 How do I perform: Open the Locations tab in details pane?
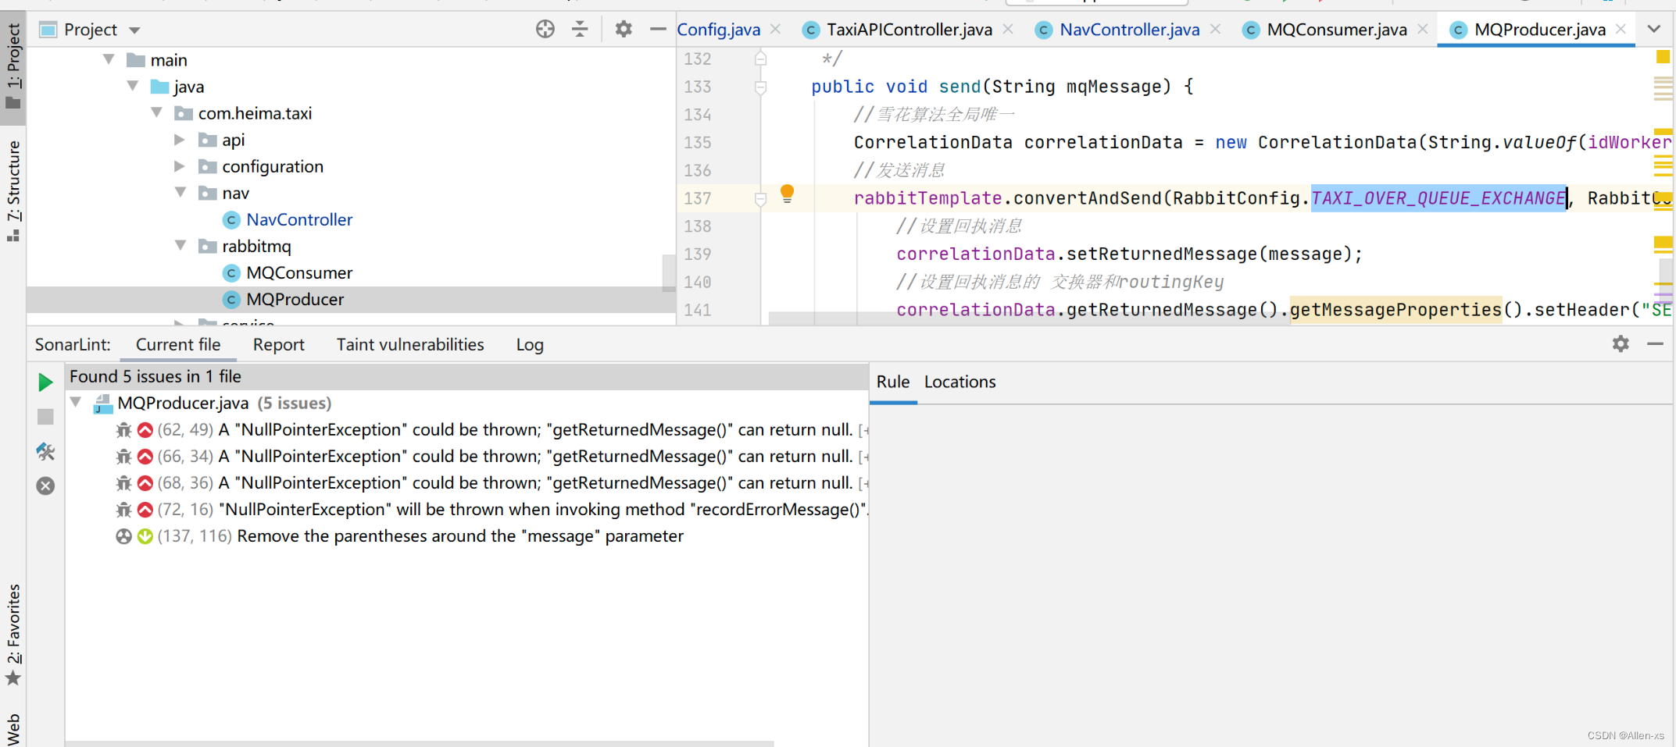coord(960,382)
